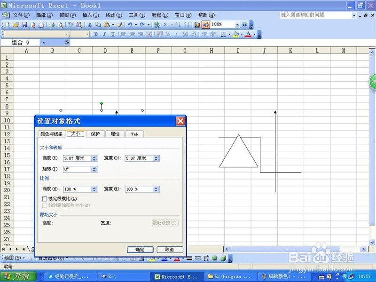This screenshot has width=376, height=282.
Task: Open the 格式 Format menu
Action: 114,16
